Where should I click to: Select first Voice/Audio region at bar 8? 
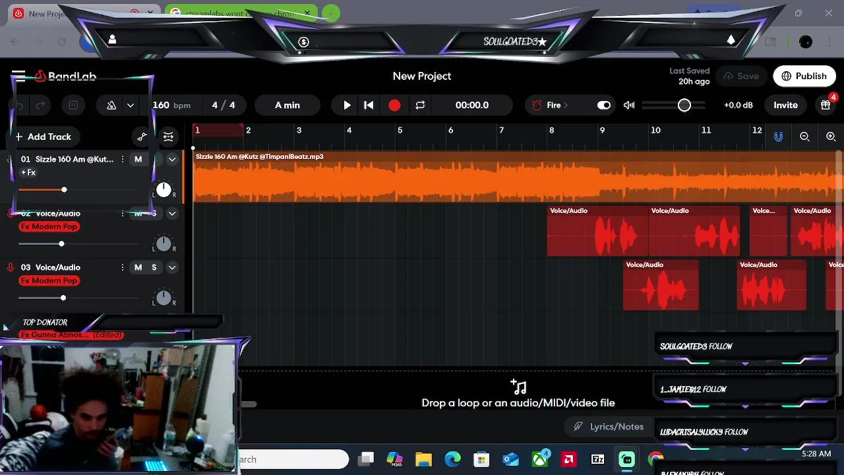pos(597,231)
